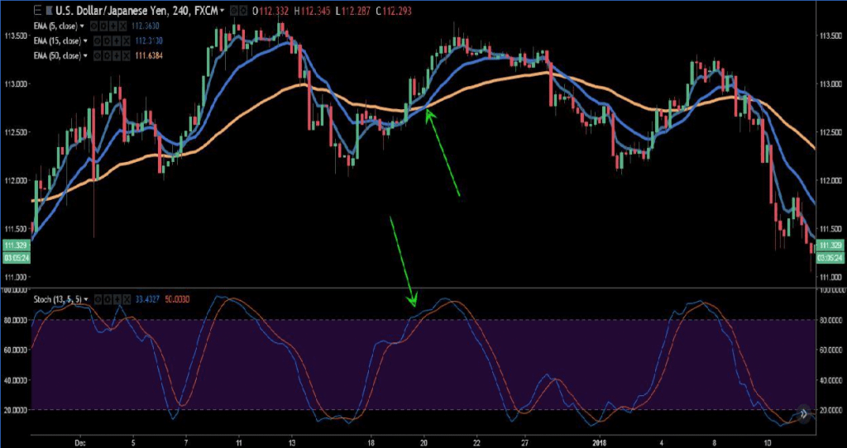Delete the Stoch (13, 5, 5) indicator
The height and width of the screenshot is (448, 847).
[x=126, y=297]
